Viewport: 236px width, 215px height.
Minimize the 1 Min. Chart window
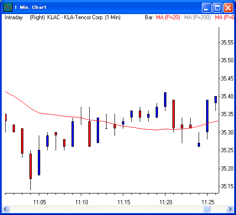(207, 7)
